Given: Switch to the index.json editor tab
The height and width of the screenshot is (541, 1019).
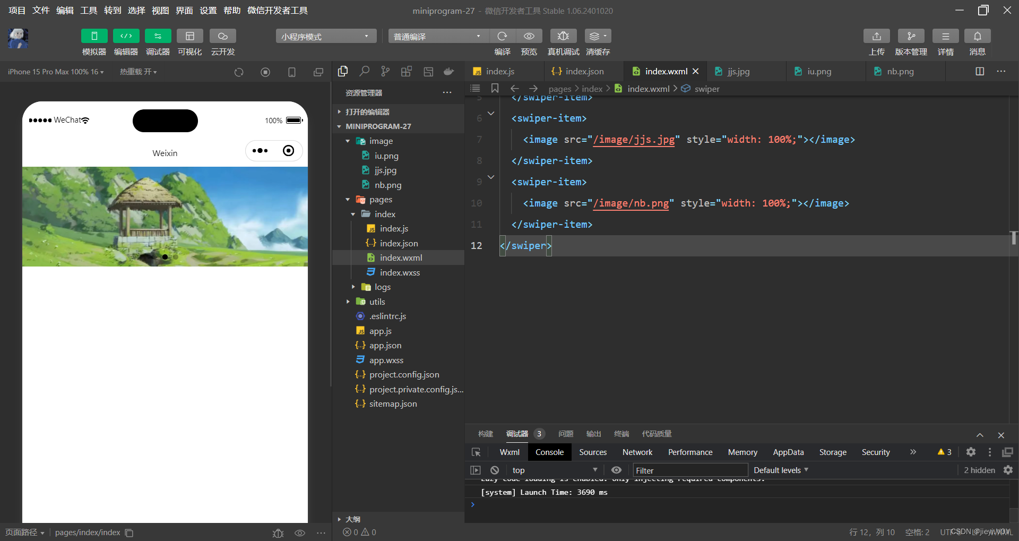Looking at the screenshot, I should point(584,71).
